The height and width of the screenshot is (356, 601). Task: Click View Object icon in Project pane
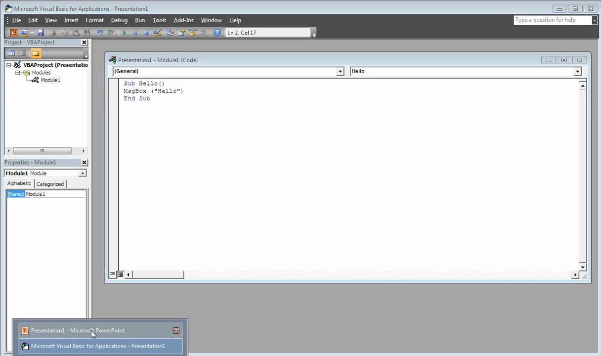(22, 53)
